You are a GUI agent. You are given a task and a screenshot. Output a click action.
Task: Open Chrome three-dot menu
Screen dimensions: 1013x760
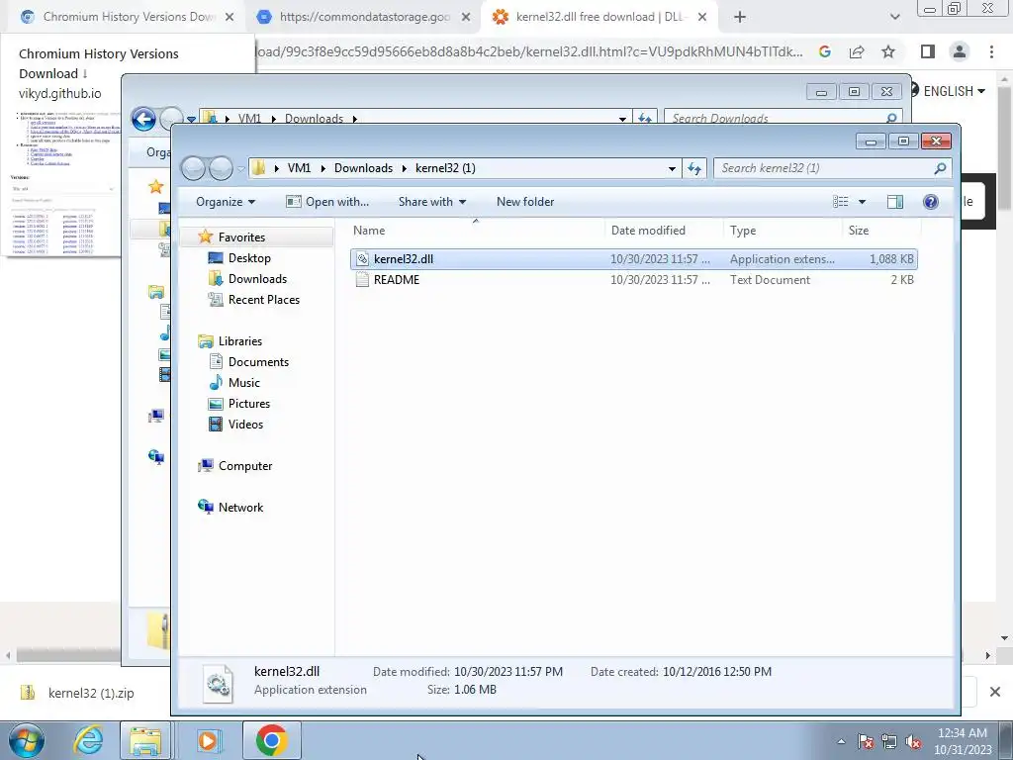pos(991,51)
